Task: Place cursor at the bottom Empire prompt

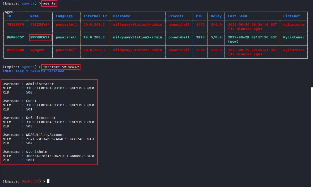Action: [48, 181]
